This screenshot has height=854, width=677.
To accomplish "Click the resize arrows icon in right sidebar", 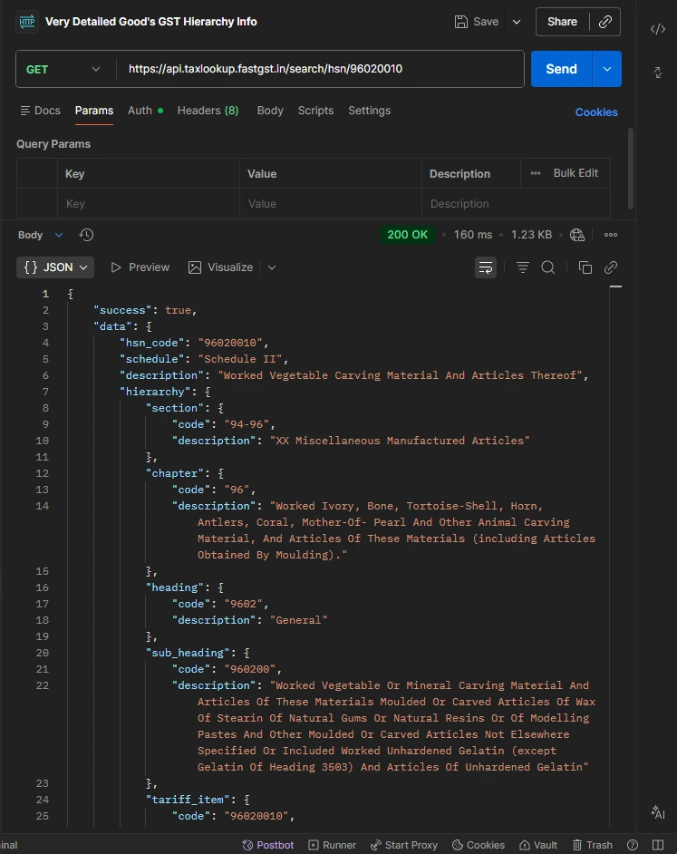I will (657, 73).
